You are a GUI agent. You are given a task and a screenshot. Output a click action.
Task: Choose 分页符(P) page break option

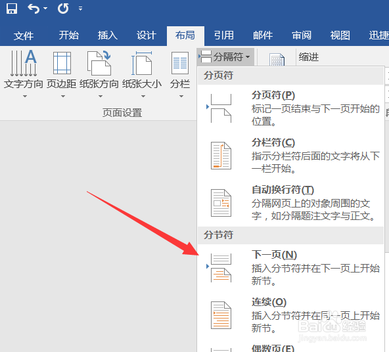tap(290, 108)
